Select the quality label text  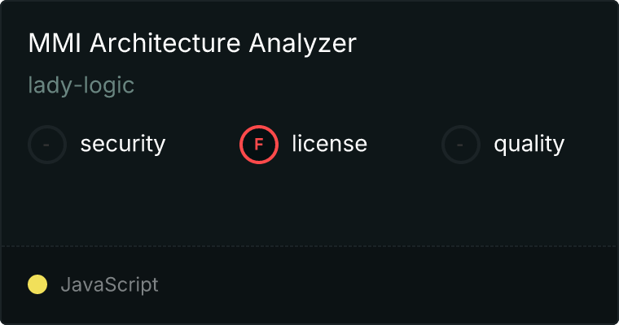529,145
